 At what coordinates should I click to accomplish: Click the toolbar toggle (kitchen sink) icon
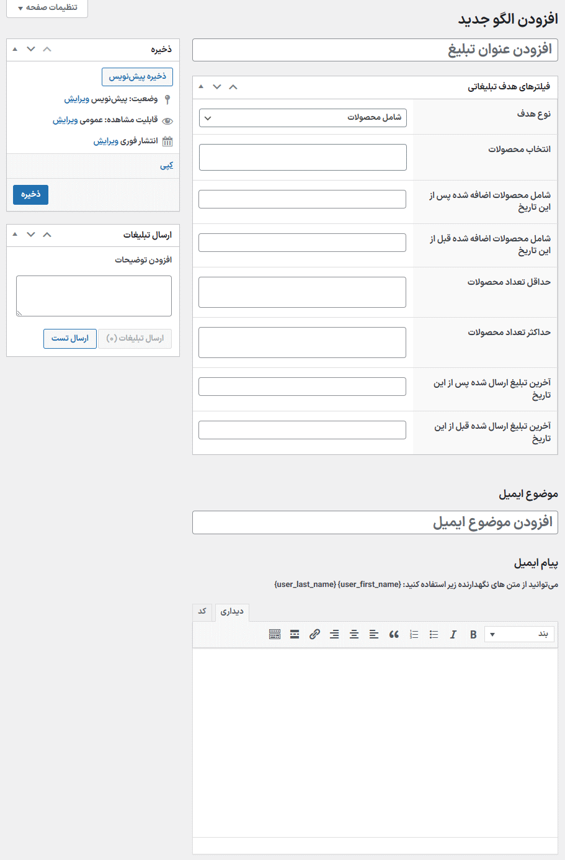click(x=275, y=634)
